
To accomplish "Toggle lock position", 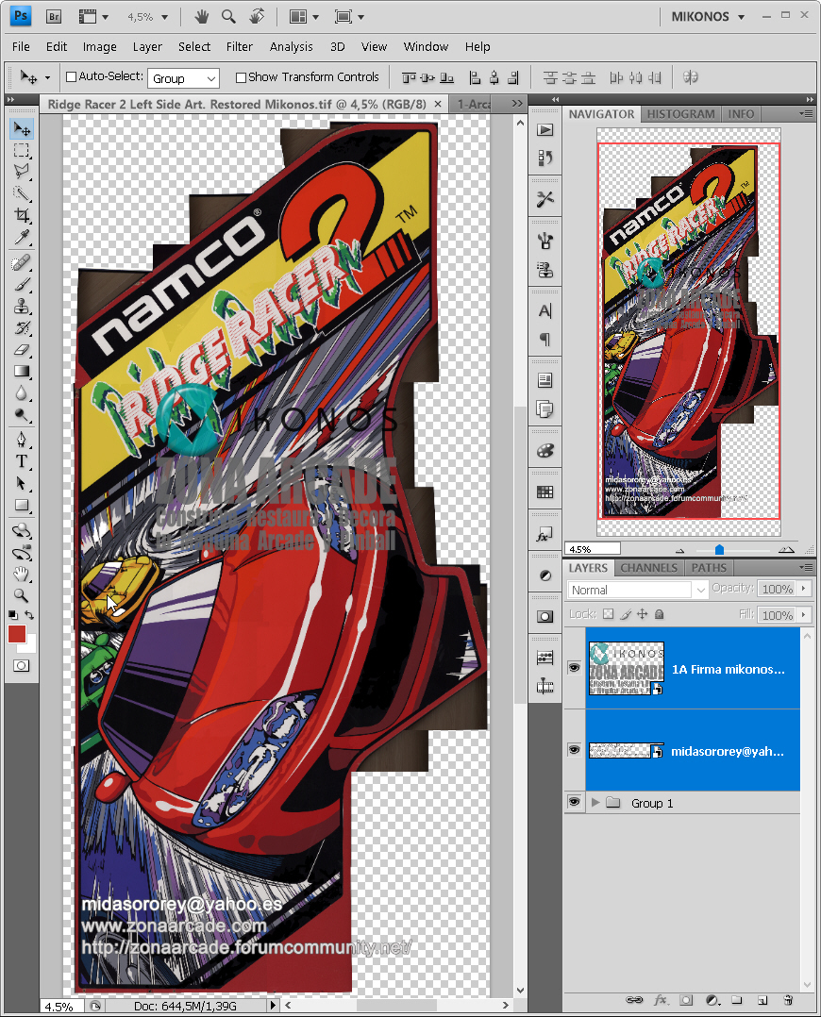I will point(643,614).
